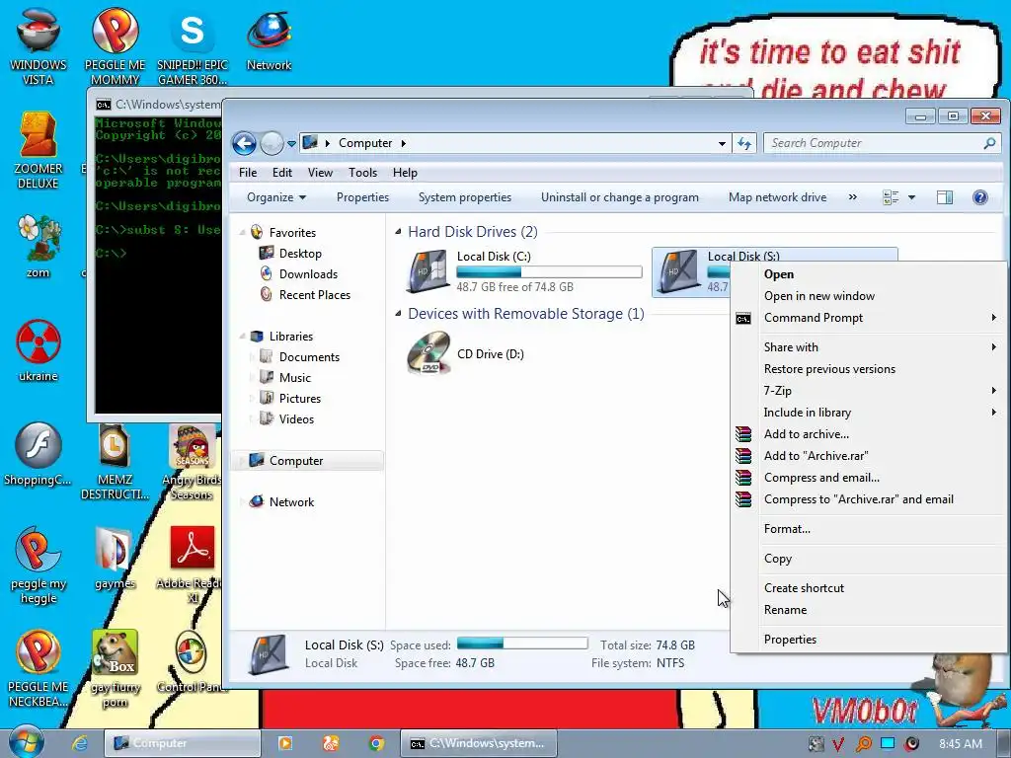Click the Change your view icon
The image size is (1011, 758).
tap(891, 197)
